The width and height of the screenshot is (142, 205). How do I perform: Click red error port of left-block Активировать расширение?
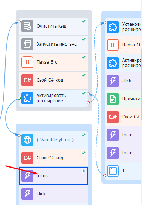tap(88, 103)
